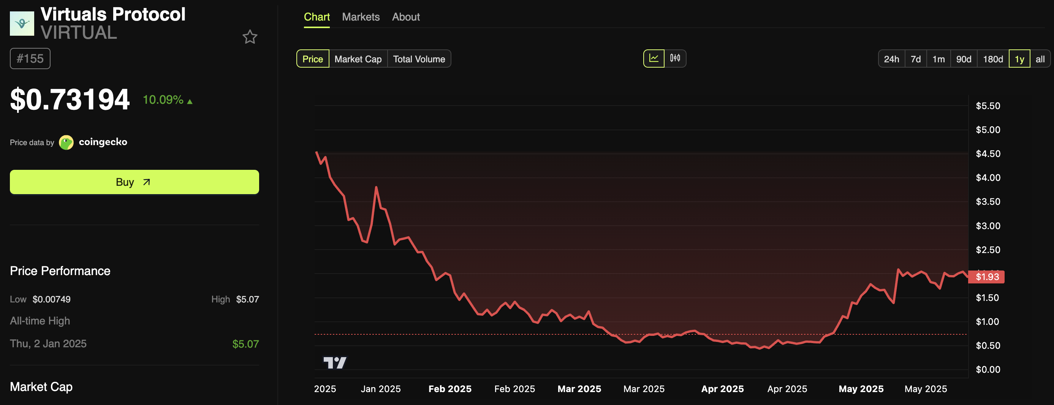1054x405 pixels.
Task: Set chart range to 24h
Action: coord(891,59)
